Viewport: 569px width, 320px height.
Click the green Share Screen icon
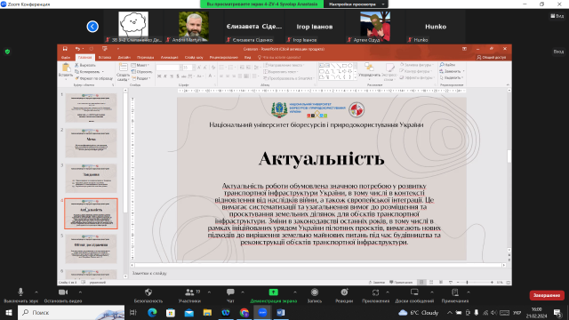pyautogui.click(x=273, y=292)
